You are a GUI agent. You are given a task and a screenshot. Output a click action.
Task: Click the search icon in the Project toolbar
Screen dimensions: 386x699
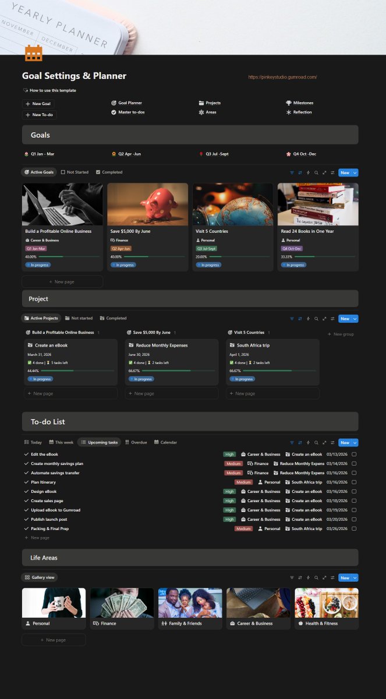(x=316, y=319)
